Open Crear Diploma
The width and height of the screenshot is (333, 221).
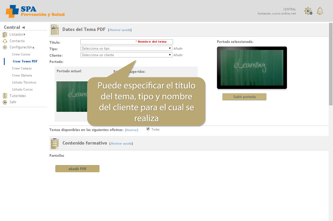coord(22,75)
